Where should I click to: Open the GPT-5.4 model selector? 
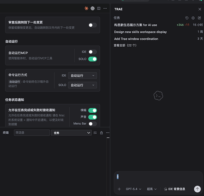134,189
